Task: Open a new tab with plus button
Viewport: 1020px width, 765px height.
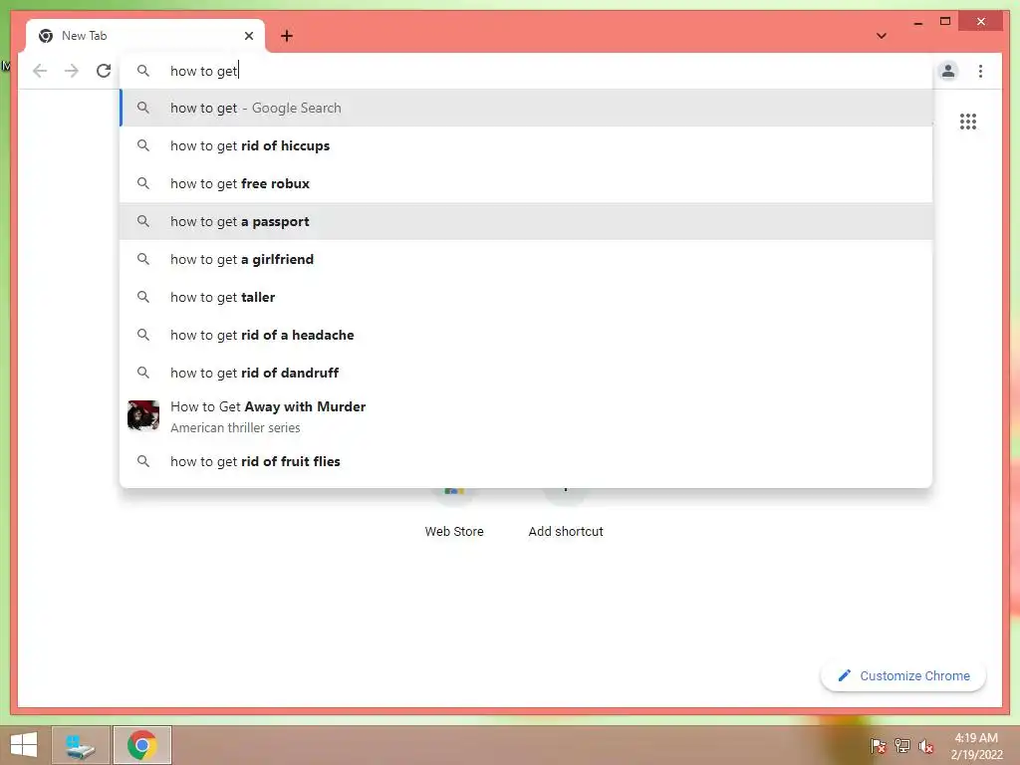Action: tap(287, 36)
